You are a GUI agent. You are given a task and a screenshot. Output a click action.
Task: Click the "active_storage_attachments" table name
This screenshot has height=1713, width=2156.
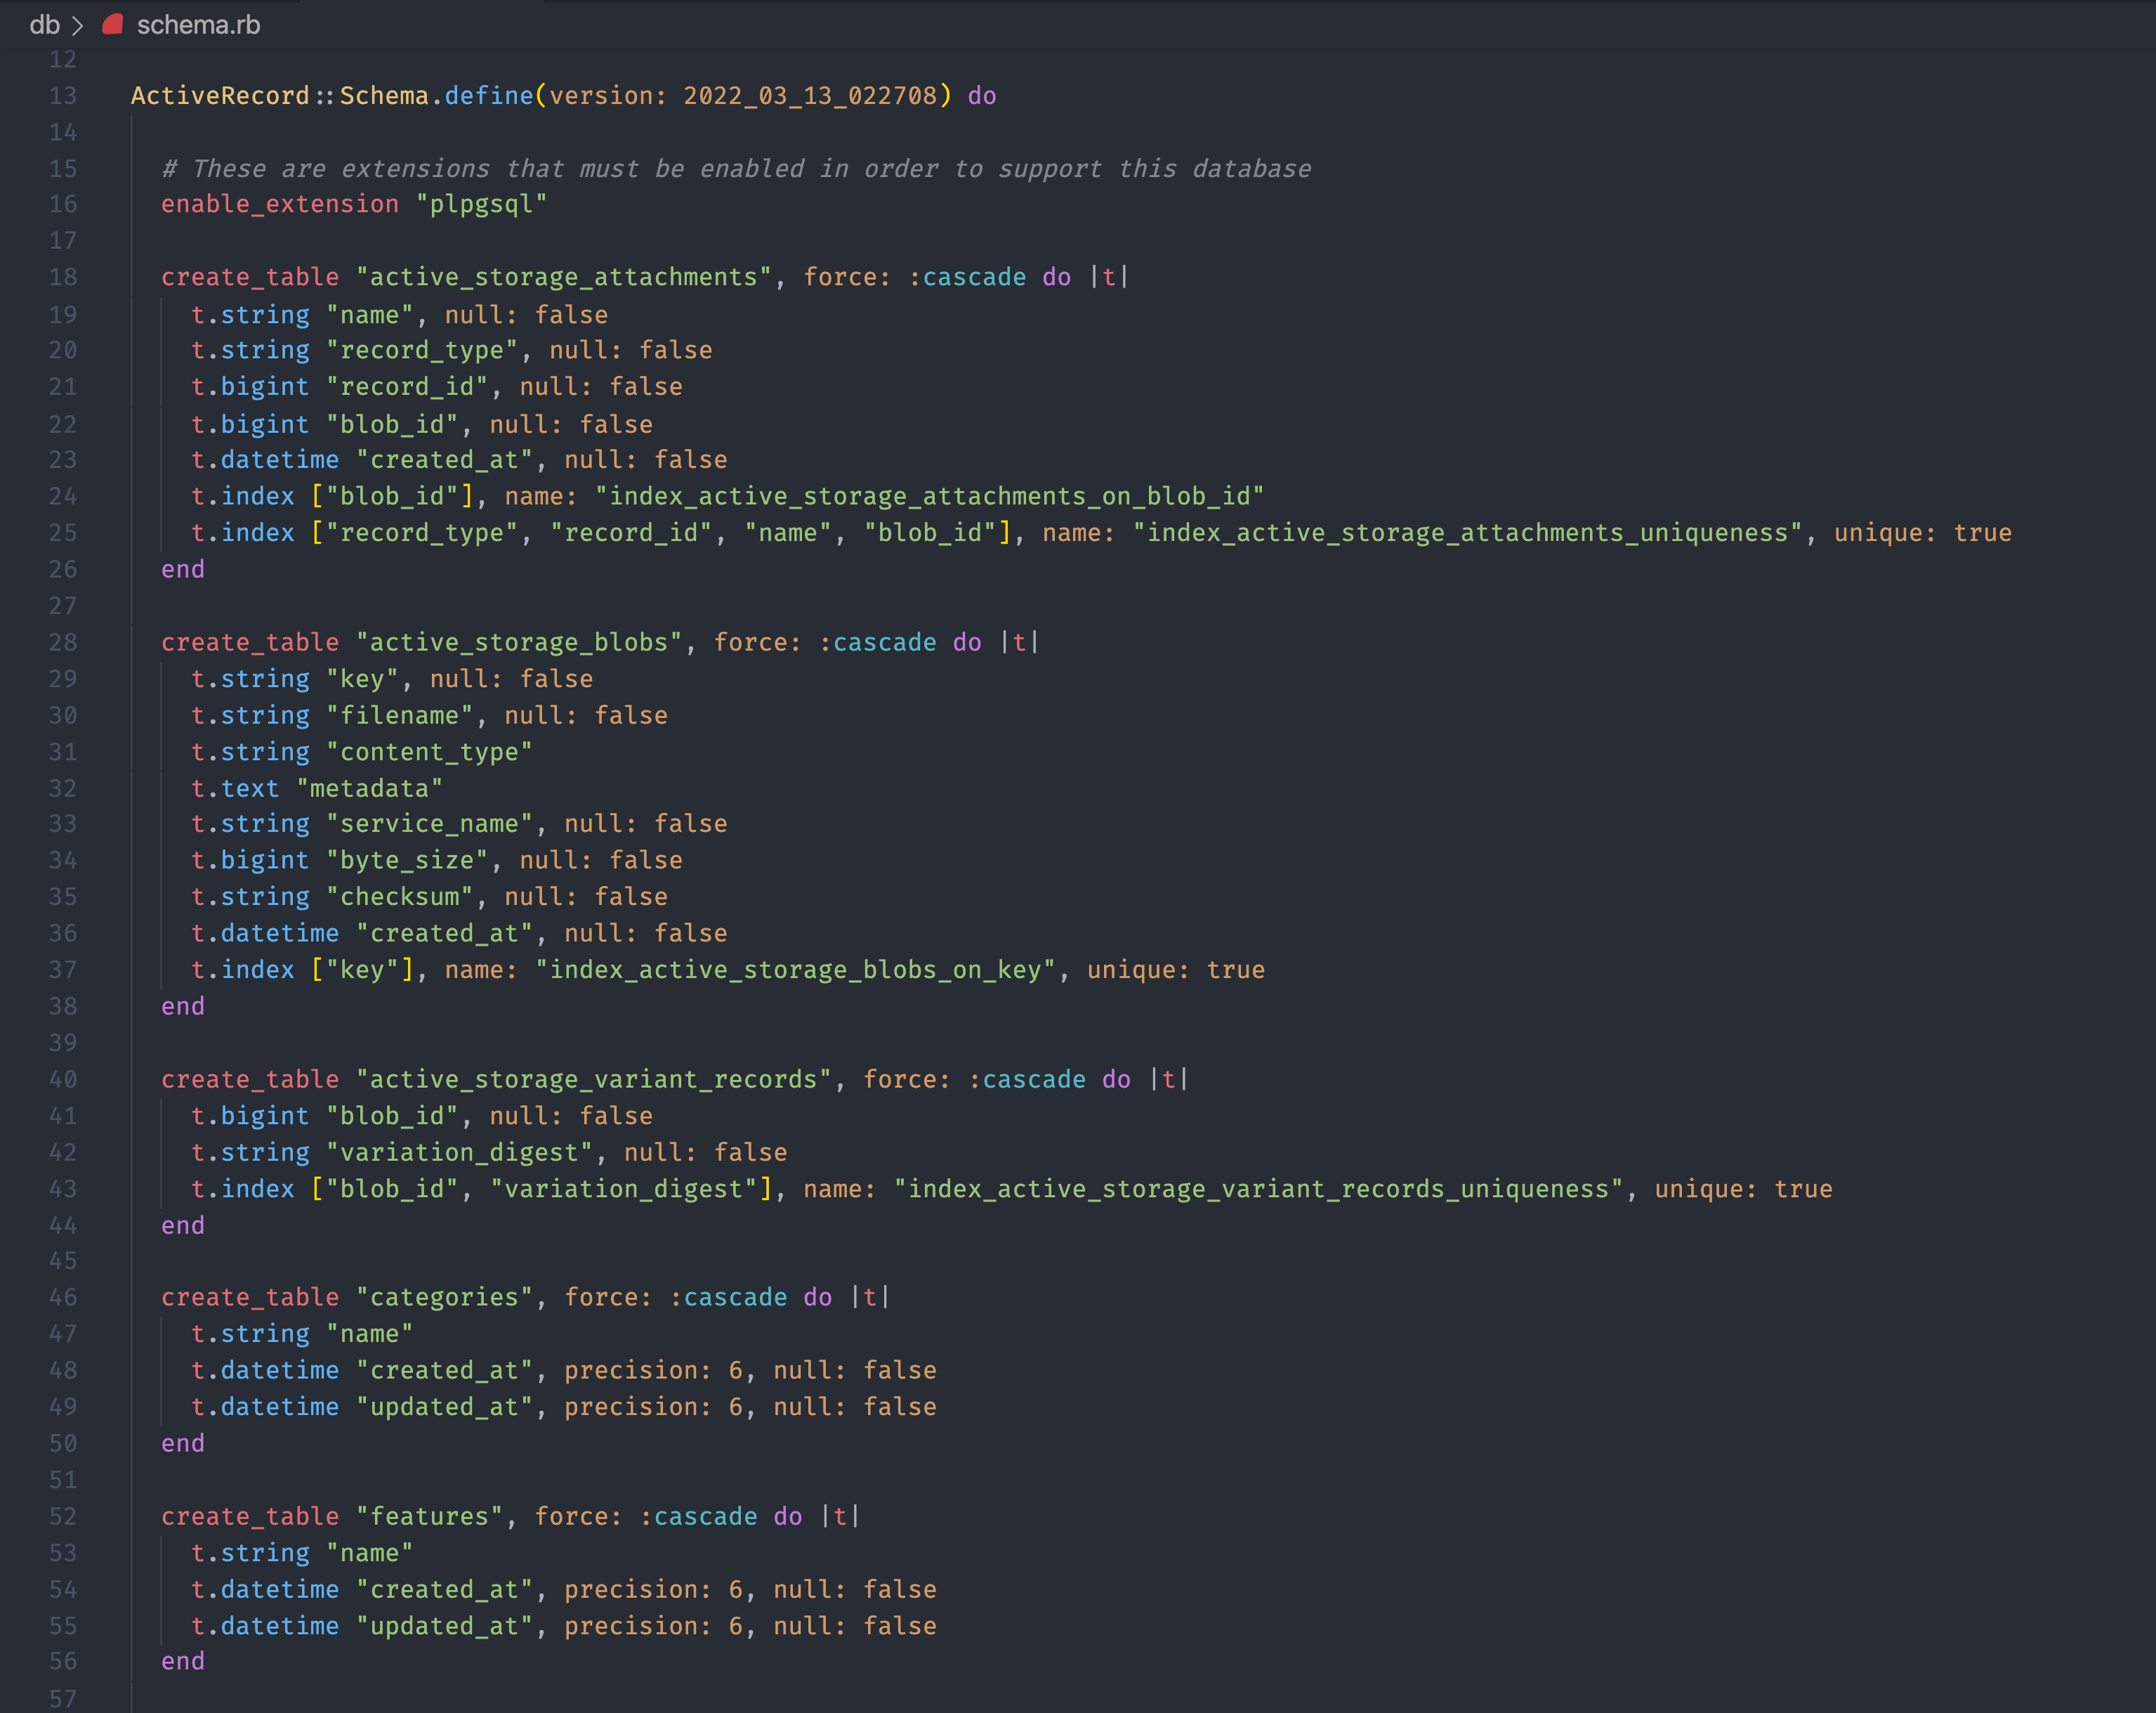pos(564,277)
